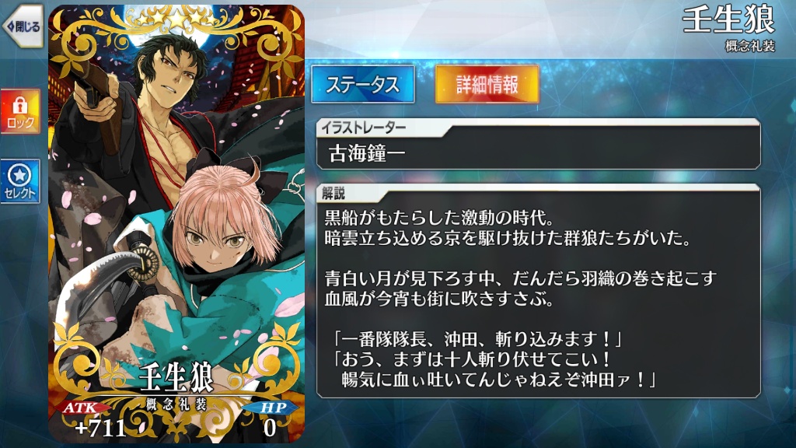The height and width of the screenshot is (448, 796).
Task: Select the HP value 0 on card
Action: tap(270, 429)
